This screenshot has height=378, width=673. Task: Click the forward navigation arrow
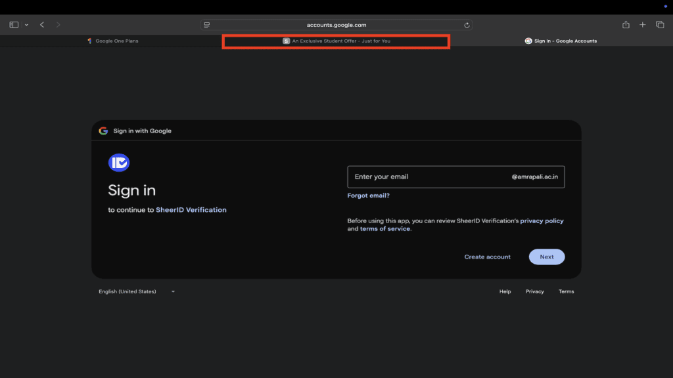click(58, 24)
